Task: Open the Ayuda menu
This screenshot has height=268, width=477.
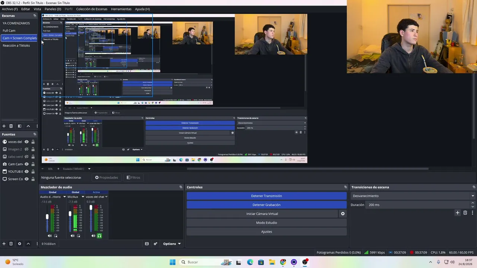Action: tap(142, 9)
